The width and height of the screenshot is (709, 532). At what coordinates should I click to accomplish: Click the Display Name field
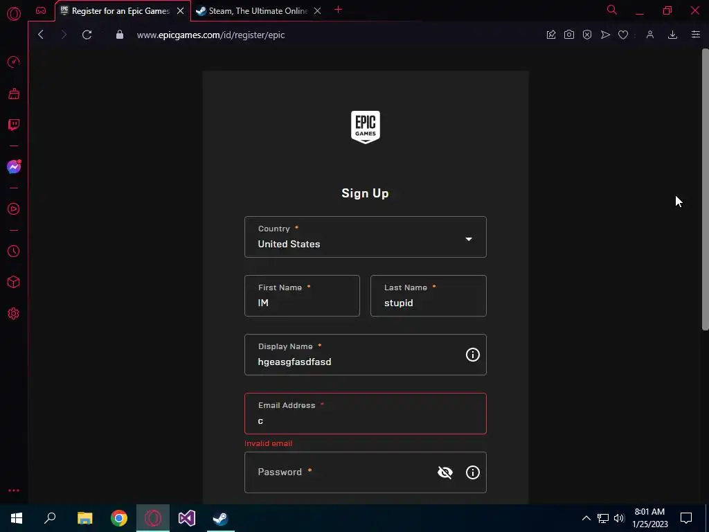pyautogui.click(x=366, y=355)
